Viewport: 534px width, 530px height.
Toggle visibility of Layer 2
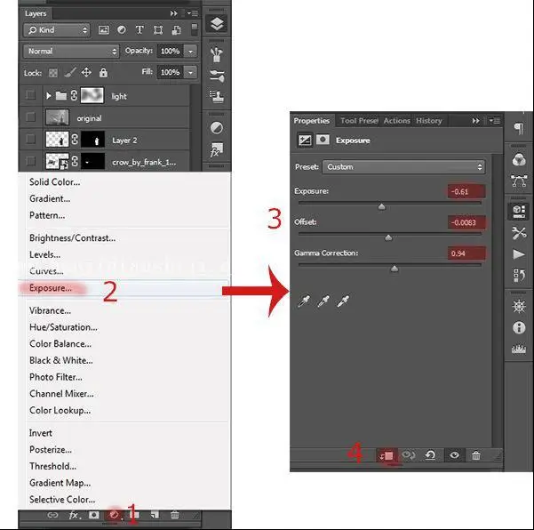30,139
